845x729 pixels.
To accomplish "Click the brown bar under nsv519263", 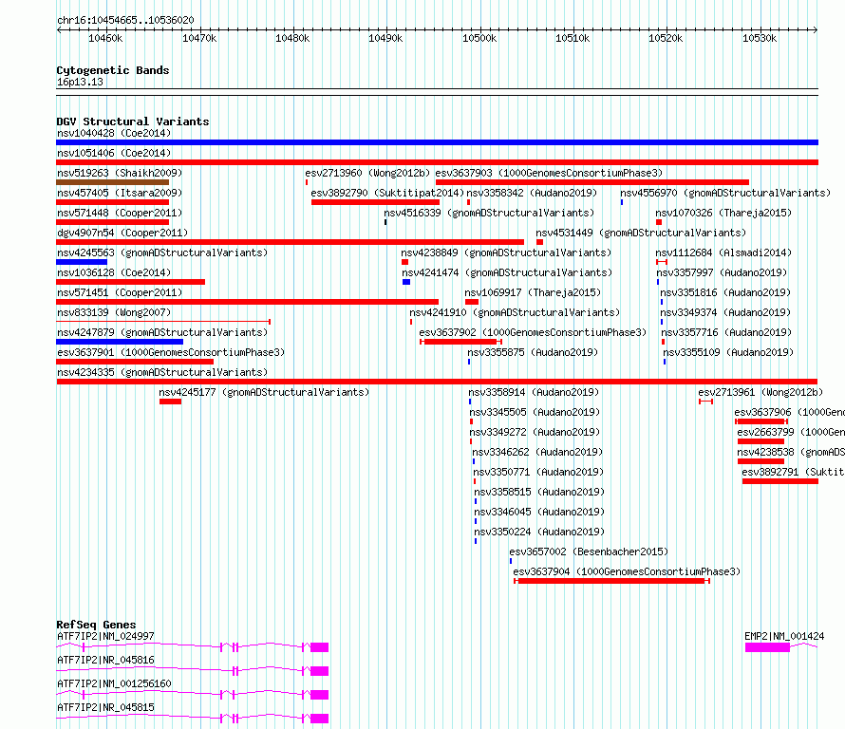I will 113,182.
